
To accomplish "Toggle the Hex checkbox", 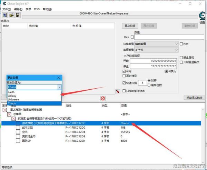I will tap(132, 37).
